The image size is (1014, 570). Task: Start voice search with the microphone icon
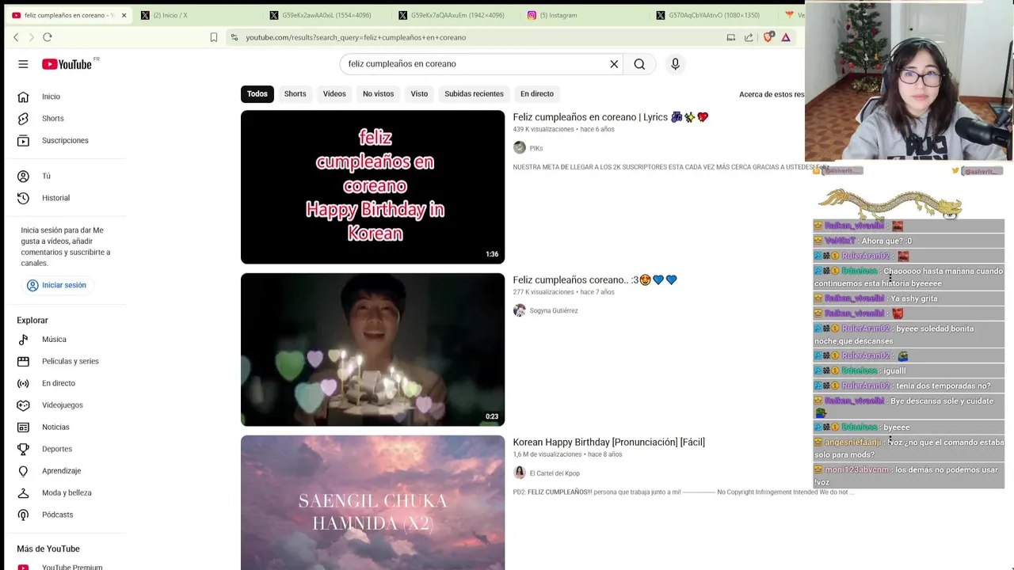(675, 64)
